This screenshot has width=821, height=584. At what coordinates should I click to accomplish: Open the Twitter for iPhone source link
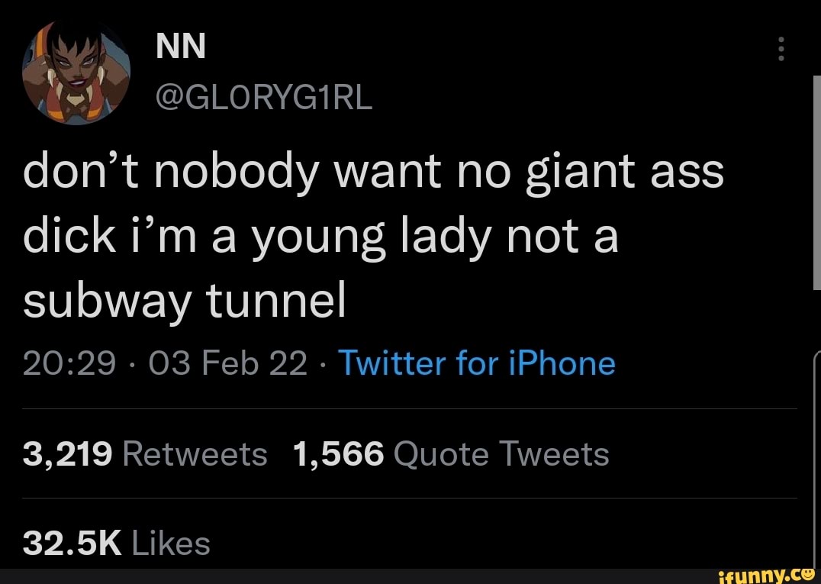click(x=477, y=363)
